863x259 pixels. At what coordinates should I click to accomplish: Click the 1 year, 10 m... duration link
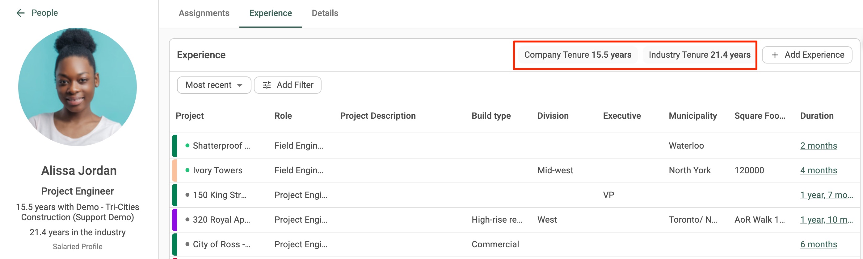click(x=827, y=220)
